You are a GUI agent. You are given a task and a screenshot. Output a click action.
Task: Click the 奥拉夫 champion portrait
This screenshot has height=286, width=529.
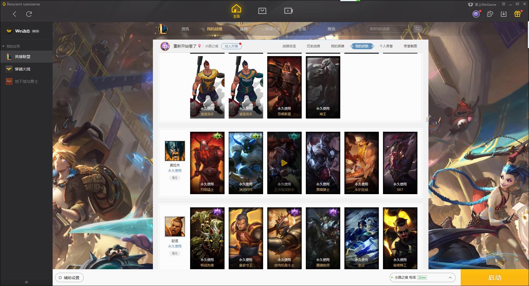pyautogui.click(x=175, y=151)
